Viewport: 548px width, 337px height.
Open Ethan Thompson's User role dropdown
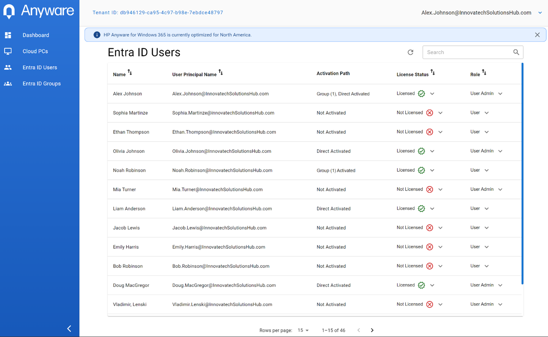coord(487,132)
